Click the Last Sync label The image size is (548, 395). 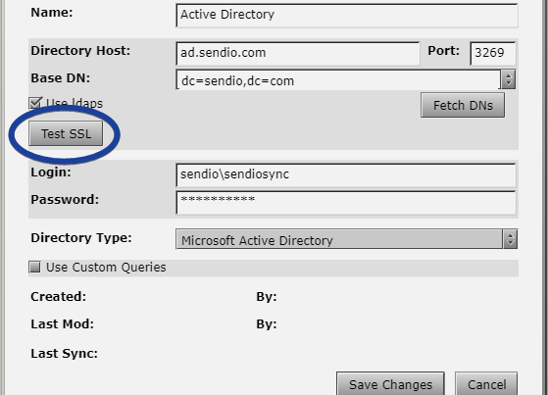(x=65, y=354)
